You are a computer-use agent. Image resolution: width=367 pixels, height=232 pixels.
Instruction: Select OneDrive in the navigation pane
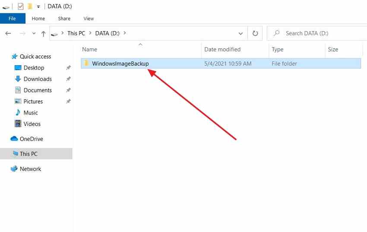(x=32, y=139)
